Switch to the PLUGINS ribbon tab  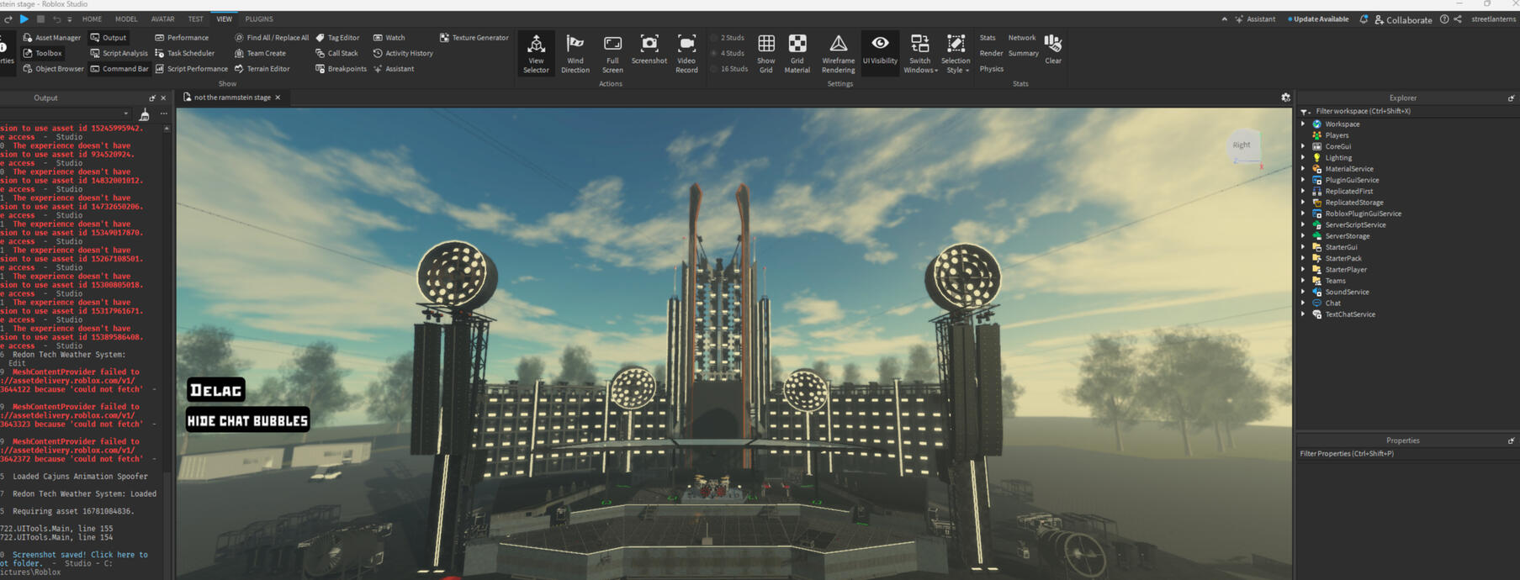point(259,18)
